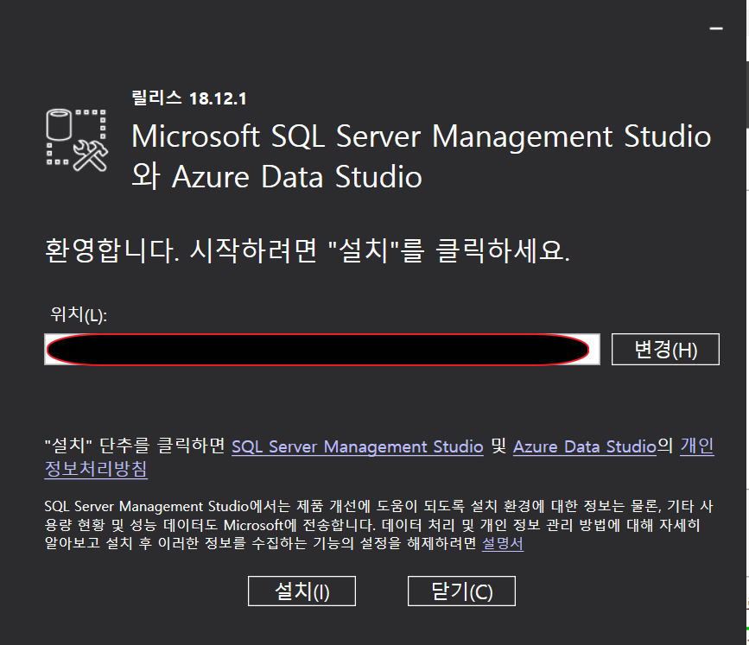Click the Microsoft SQL Server Management Studio title

click(421, 156)
